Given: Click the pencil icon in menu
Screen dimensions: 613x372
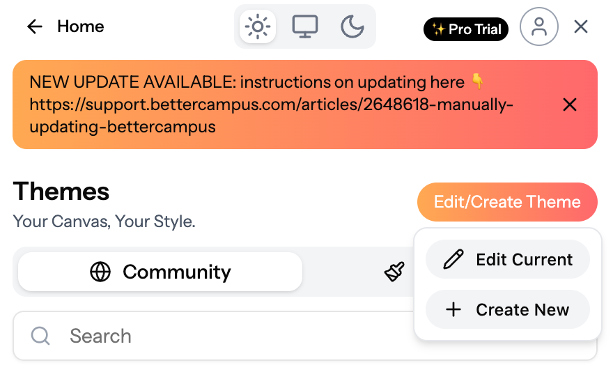Looking at the screenshot, I should click(453, 259).
